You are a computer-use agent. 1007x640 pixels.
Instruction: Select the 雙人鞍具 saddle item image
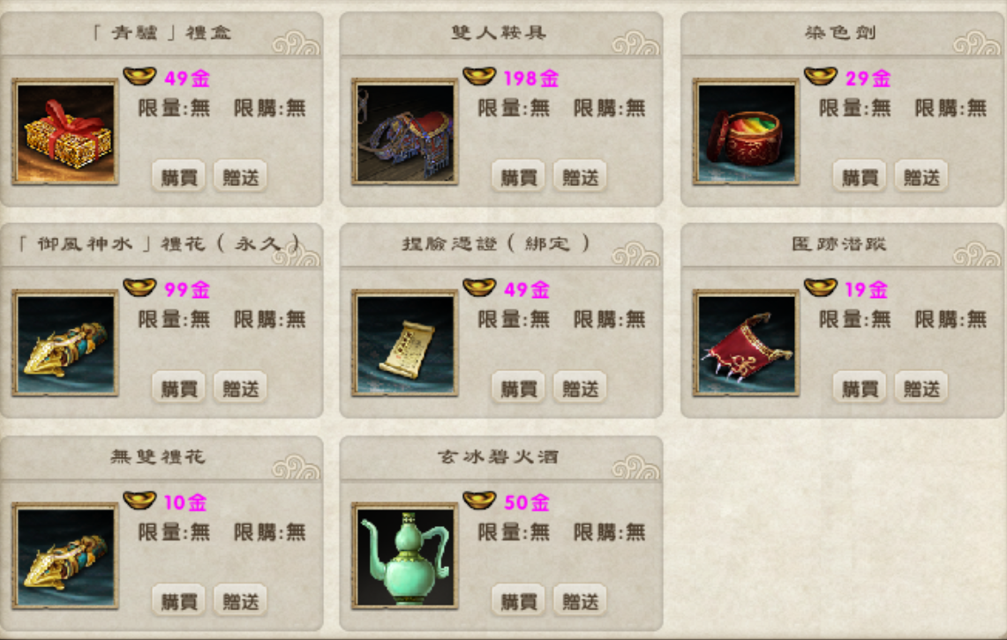[404, 132]
